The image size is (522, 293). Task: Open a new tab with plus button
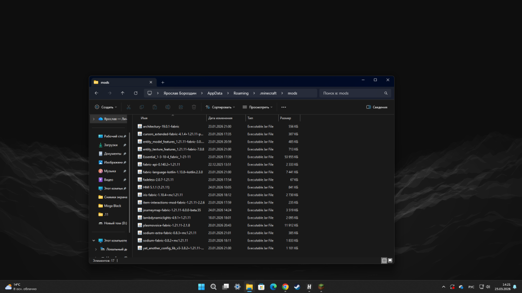pos(163,82)
